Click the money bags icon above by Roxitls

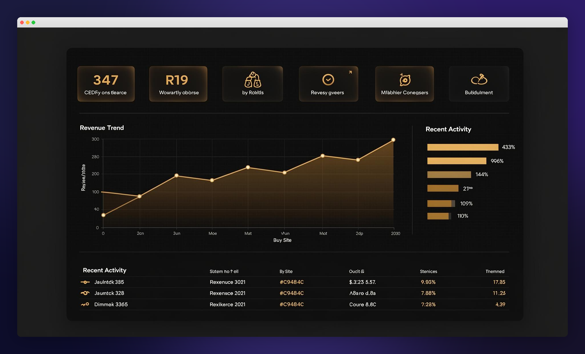tap(253, 79)
